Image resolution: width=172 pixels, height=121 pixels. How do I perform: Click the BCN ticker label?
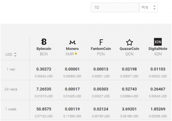pyautogui.click(x=44, y=54)
